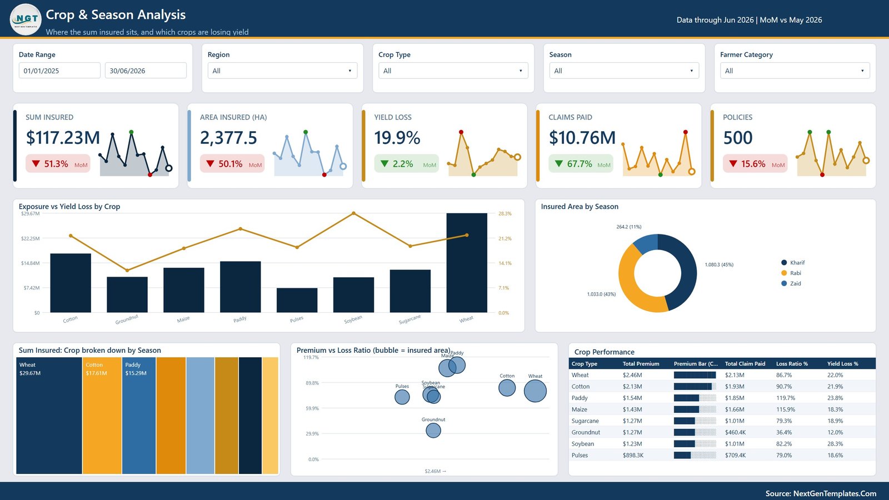
Task: Click the Source: NextGenTemplates.Com text
Action: coord(821,493)
